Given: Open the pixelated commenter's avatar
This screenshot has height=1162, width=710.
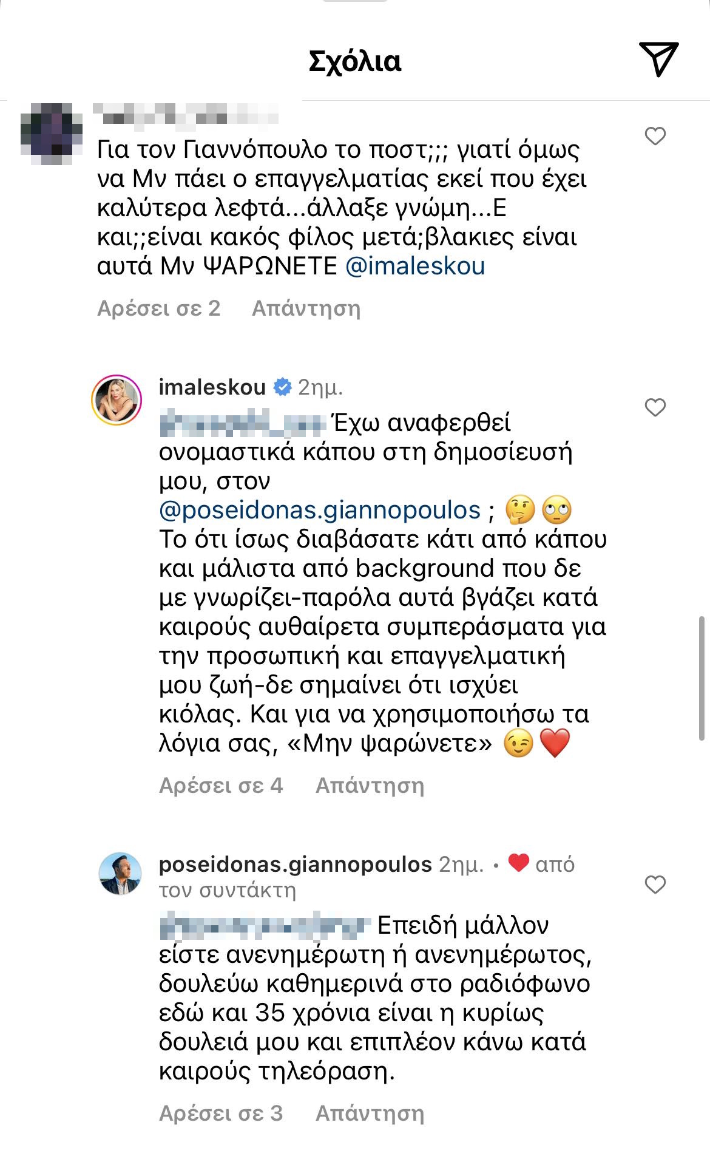Looking at the screenshot, I should tap(51, 134).
